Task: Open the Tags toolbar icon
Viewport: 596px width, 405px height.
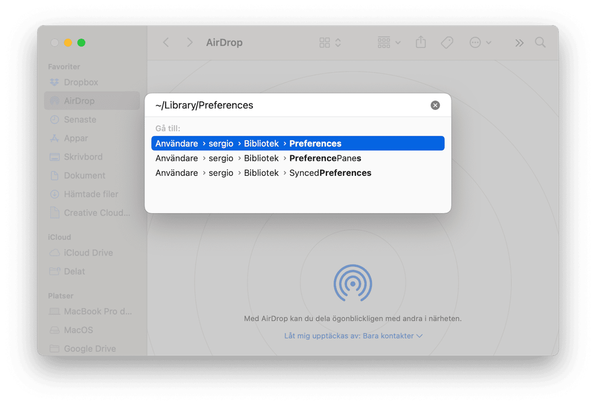Action: 447,43
